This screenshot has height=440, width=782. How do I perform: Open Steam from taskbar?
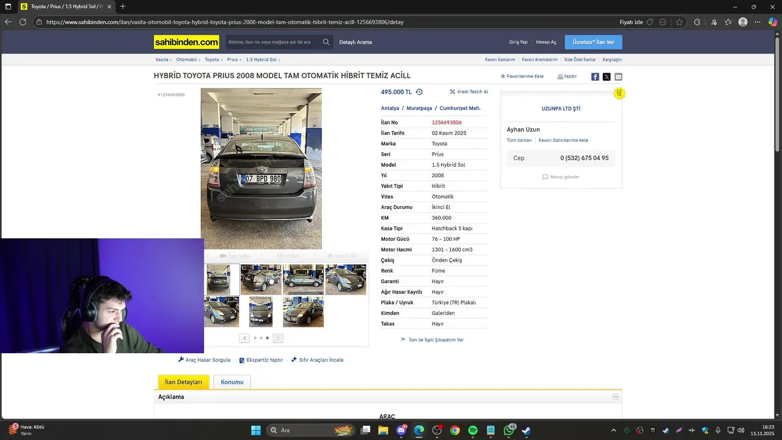pyautogui.click(x=527, y=430)
